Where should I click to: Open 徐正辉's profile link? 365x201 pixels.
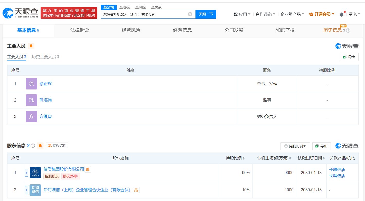click(45, 84)
